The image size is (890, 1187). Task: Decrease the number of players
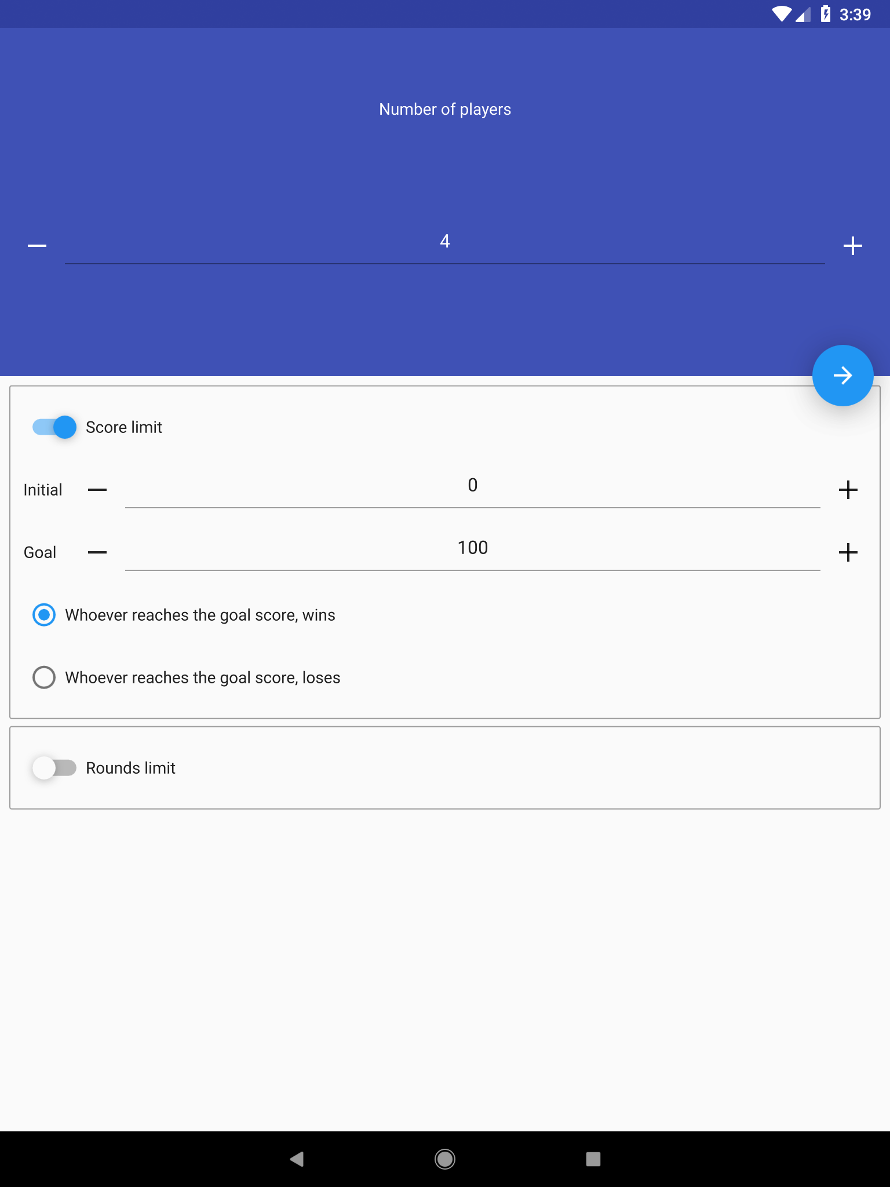(x=37, y=246)
